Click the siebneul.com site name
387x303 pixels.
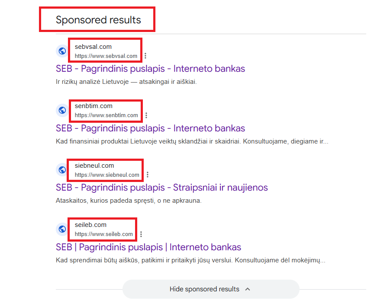[x=94, y=166]
